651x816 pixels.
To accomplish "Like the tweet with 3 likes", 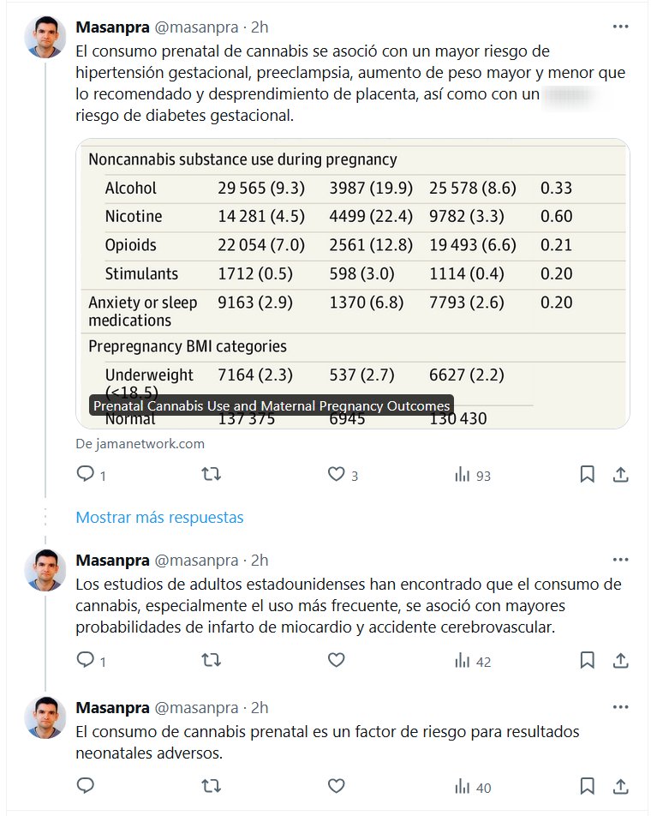I will coord(337,474).
